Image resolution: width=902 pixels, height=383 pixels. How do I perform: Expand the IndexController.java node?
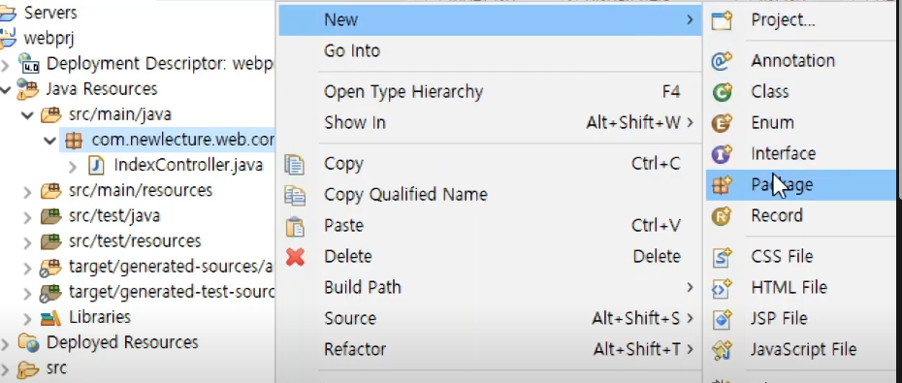point(73,166)
